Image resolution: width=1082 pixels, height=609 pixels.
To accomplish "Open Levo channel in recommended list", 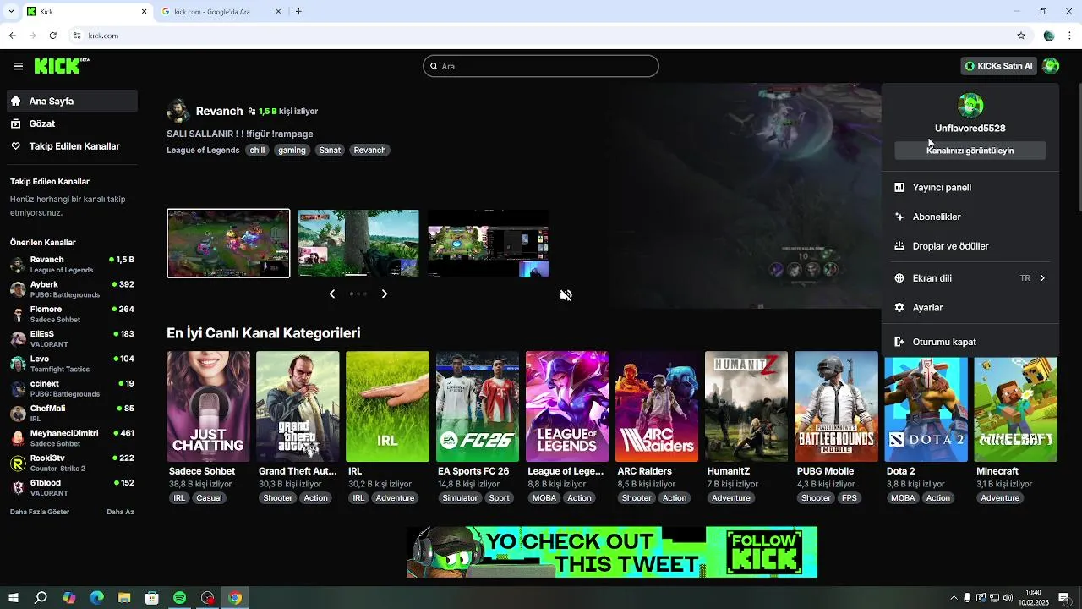I will tap(72, 364).
